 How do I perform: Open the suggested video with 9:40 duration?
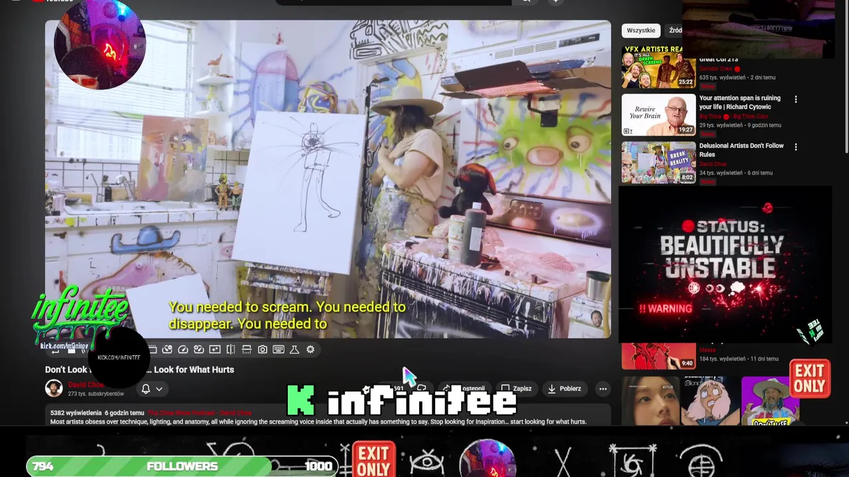click(659, 356)
